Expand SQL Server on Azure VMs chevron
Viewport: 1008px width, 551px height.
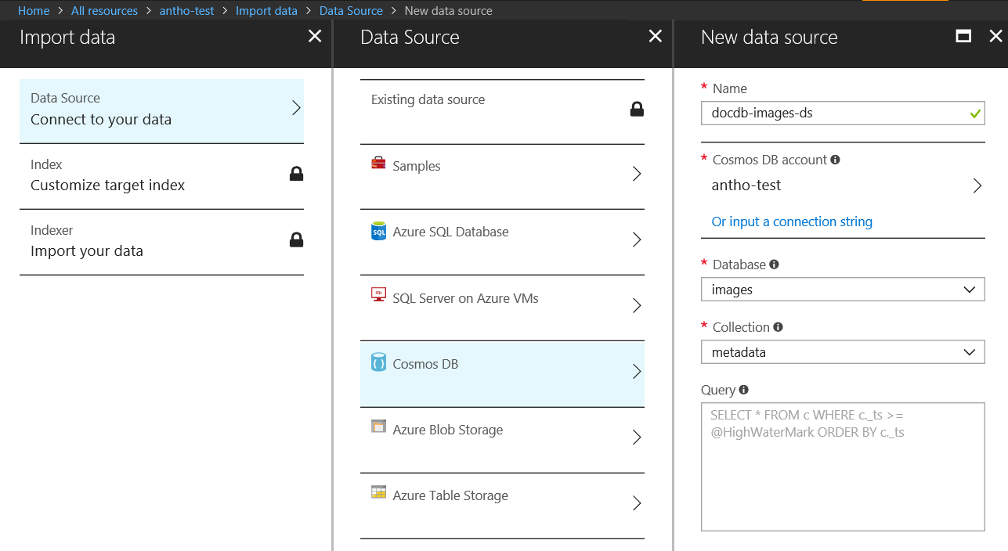tap(637, 305)
